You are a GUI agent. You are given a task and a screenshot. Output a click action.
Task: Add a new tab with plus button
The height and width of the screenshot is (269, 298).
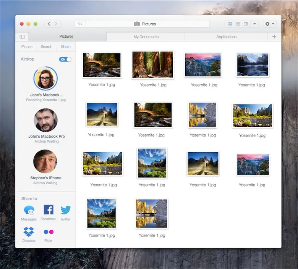274,37
